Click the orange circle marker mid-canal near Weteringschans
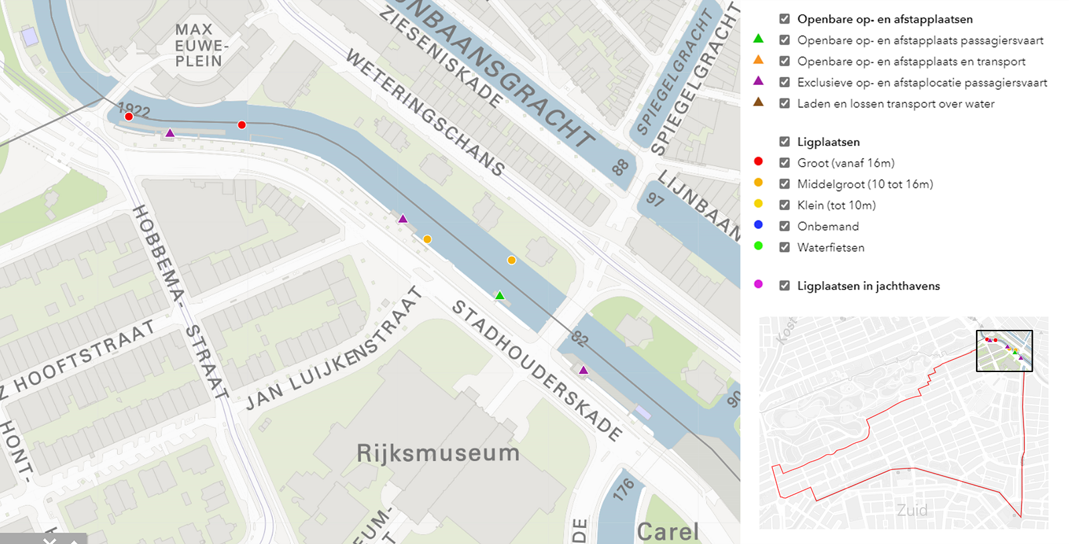The height and width of the screenshot is (544, 1069). point(512,260)
